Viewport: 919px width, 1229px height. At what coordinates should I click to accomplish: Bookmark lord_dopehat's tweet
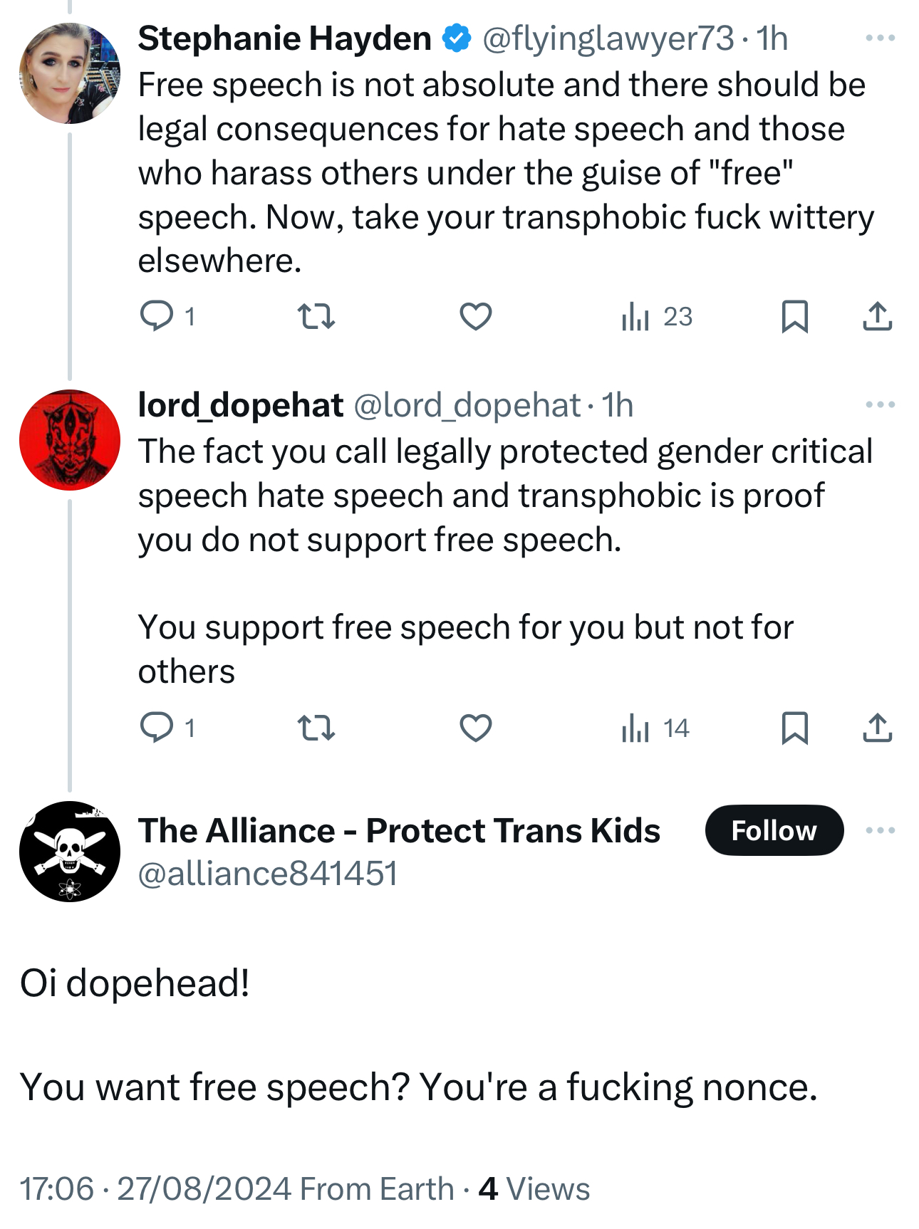tap(794, 728)
